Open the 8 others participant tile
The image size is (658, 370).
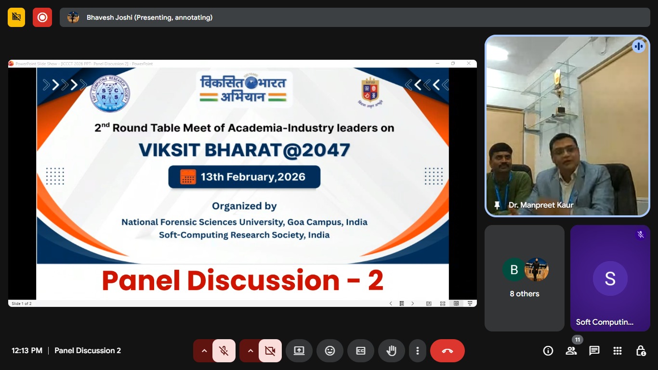[525, 278]
